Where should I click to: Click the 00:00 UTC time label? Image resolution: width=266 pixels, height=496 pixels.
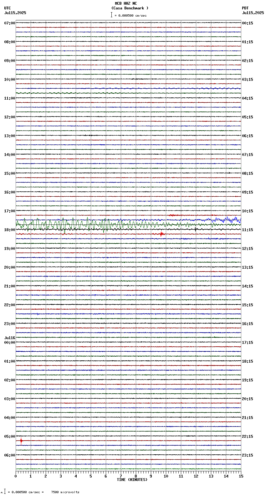10,343
